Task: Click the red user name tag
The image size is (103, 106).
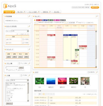Action: (39, 20)
